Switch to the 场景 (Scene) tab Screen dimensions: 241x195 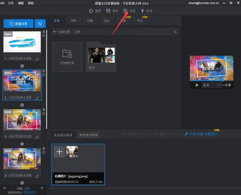coord(73,21)
